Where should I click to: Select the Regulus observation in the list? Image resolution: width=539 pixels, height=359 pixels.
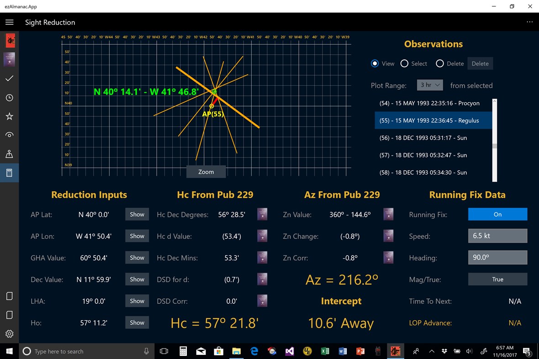(433, 120)
